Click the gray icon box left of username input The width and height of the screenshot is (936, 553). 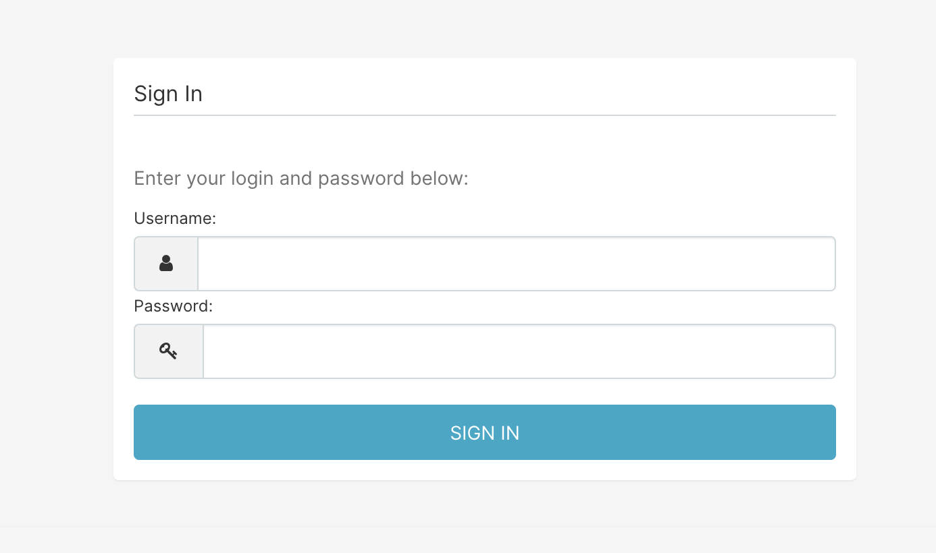tap(165, 264)
